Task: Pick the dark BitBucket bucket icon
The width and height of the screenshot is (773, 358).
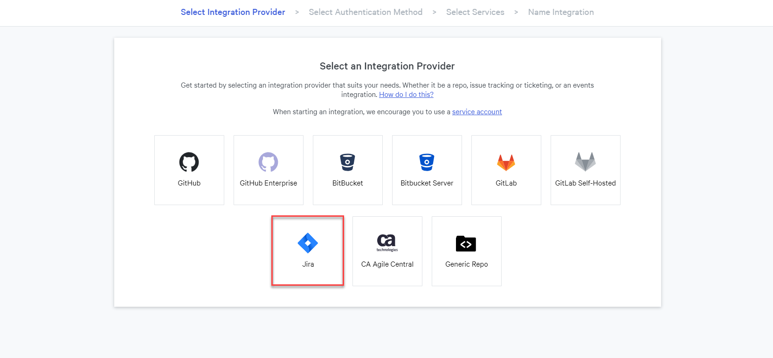Action: pyautogui.click(x=348, y=162)
